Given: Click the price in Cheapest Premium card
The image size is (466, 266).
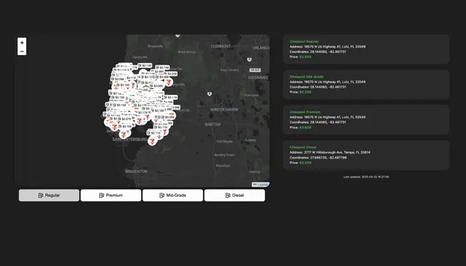Looking at the screenshot, I should pyautogui.click(x=305, y=128).
